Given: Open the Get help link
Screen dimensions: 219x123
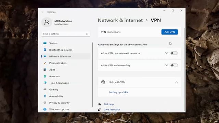Looking at the screenshot, I should pyautogui.click(x=109, y=104).
